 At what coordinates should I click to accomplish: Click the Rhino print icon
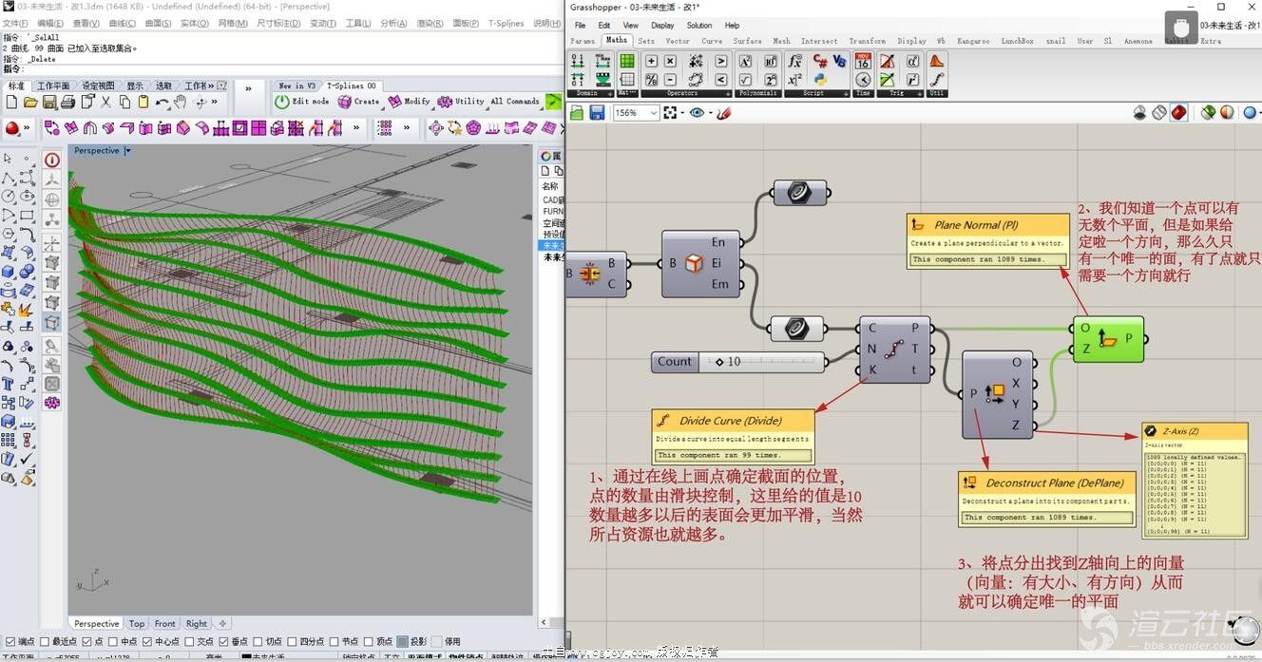coord(68,102)
